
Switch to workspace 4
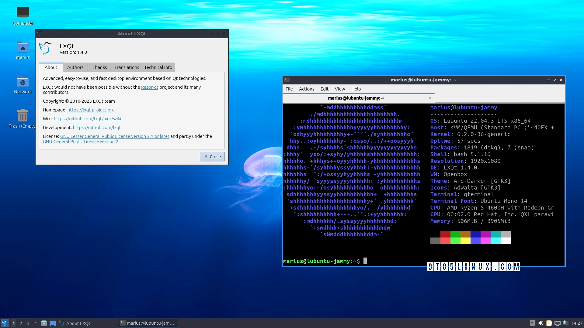[36, 323]
